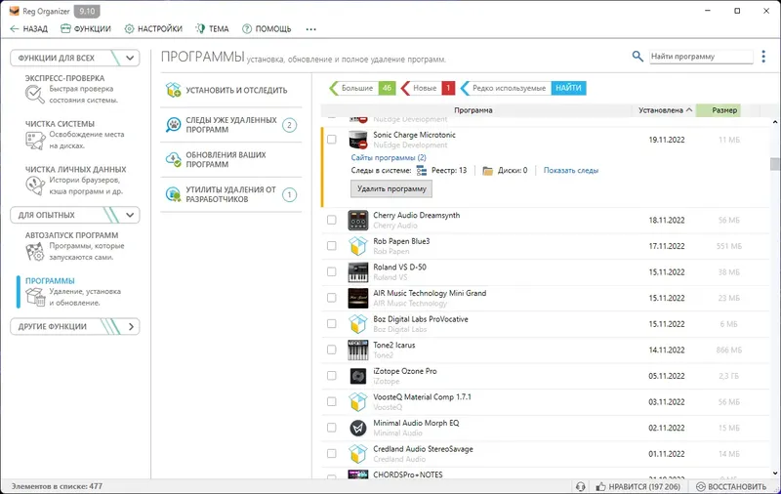Click the VoosteQ Material Comp box icon

358,402
